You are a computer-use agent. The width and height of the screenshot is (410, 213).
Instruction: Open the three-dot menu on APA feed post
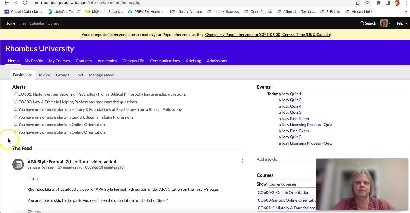click(242, 161)
